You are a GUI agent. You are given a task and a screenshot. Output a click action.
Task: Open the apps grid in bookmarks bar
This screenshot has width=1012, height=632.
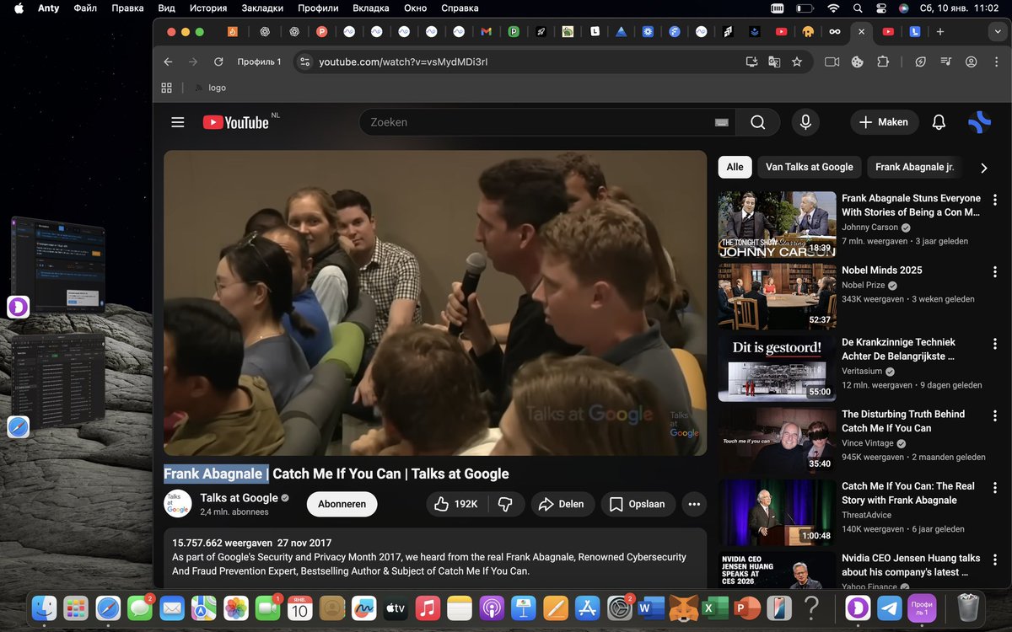click(166, 88)
